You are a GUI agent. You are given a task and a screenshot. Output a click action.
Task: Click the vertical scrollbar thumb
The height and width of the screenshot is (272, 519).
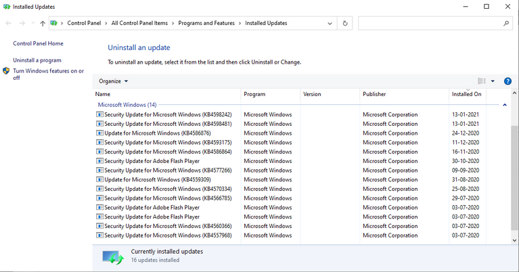[x=514, y=178]
